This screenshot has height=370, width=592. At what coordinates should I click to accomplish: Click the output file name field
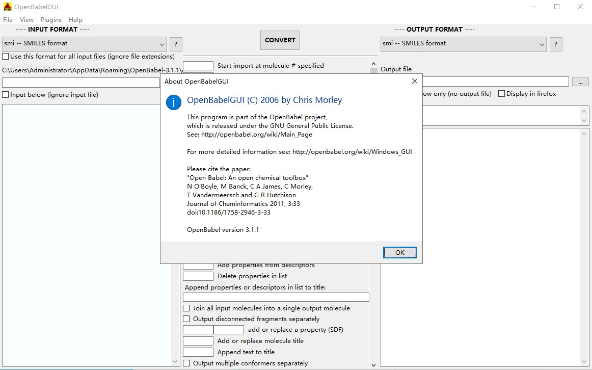(495, 82)
